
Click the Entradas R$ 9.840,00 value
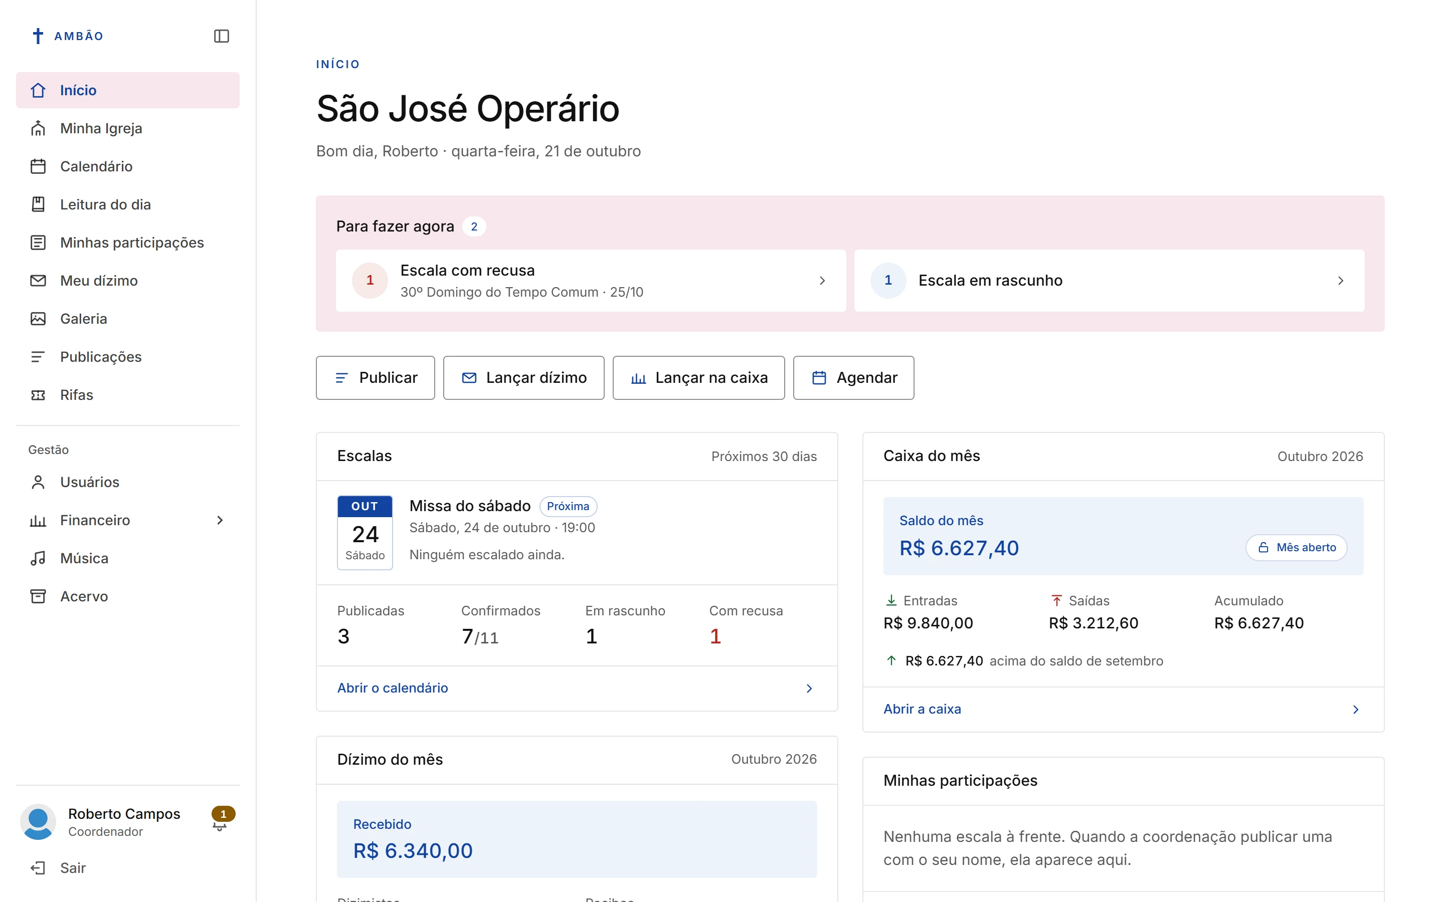pyautogui.click(x=928, y=623)
